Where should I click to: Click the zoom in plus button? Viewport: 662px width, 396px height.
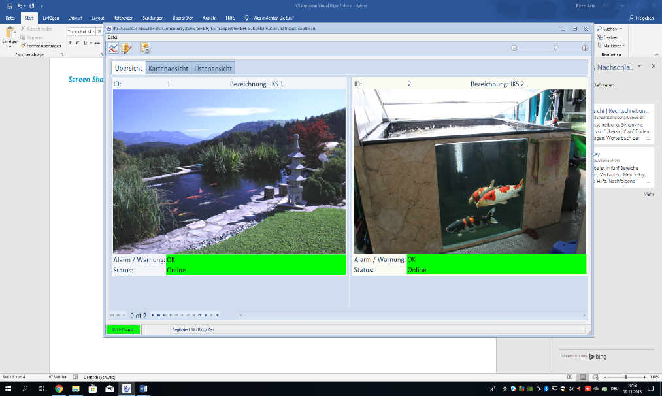click(585, 48)
